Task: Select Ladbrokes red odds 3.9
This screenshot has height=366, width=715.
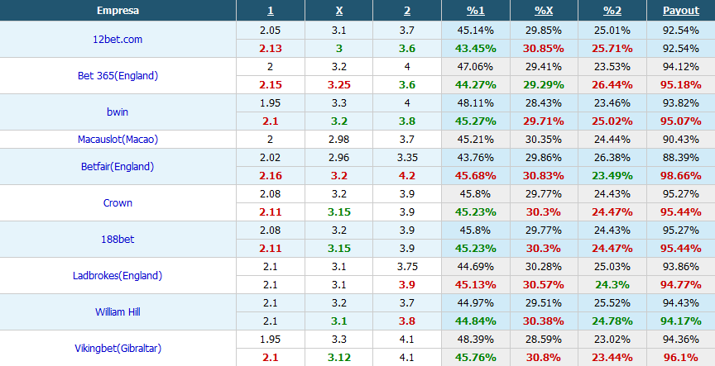Action: pyautogui.click(x=407, y=285)
